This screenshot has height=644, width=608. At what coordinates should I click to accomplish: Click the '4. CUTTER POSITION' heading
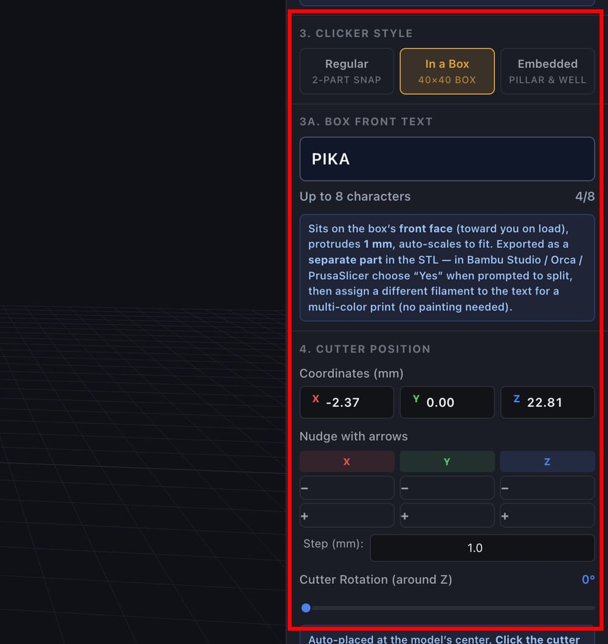pos(365,349)
